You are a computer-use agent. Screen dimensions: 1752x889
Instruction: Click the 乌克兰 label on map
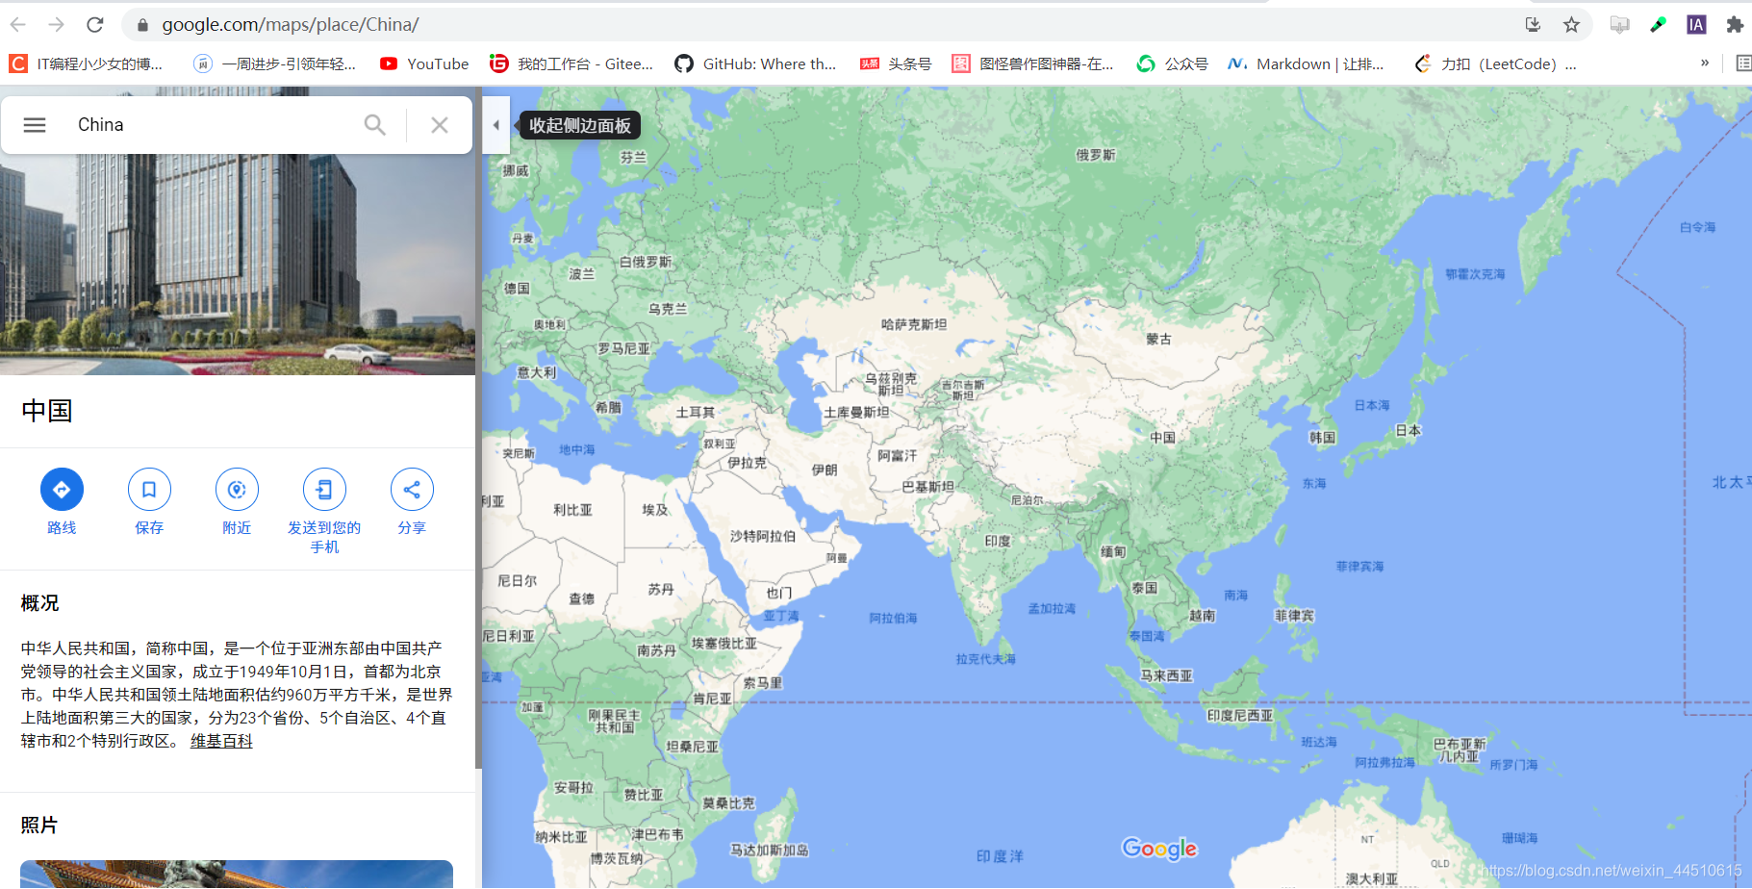pyautogui.click(x=668, y=310)
